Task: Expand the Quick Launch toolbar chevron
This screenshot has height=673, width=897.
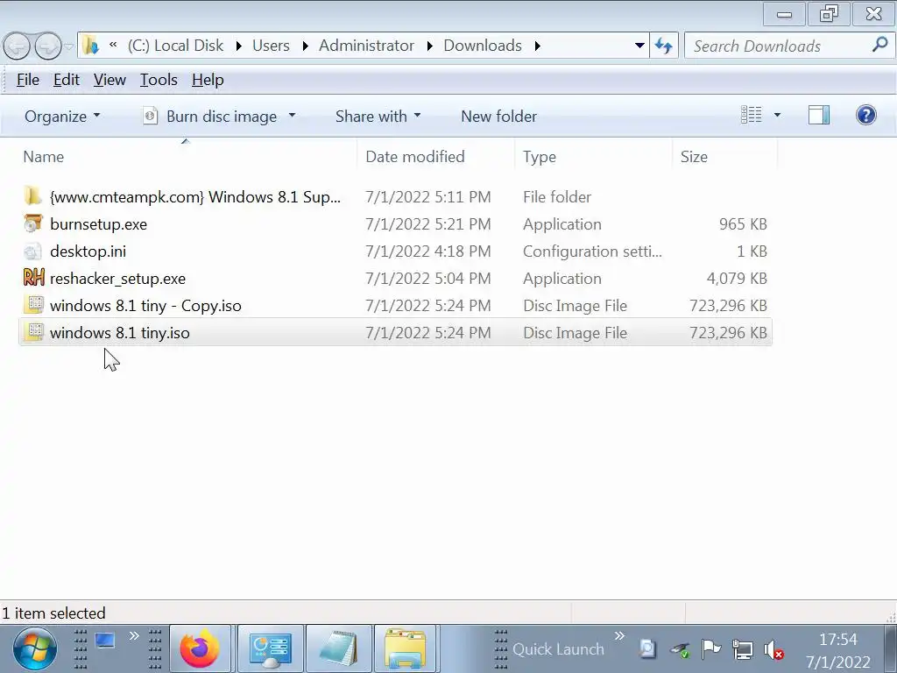Action: (x=619, y=635)
